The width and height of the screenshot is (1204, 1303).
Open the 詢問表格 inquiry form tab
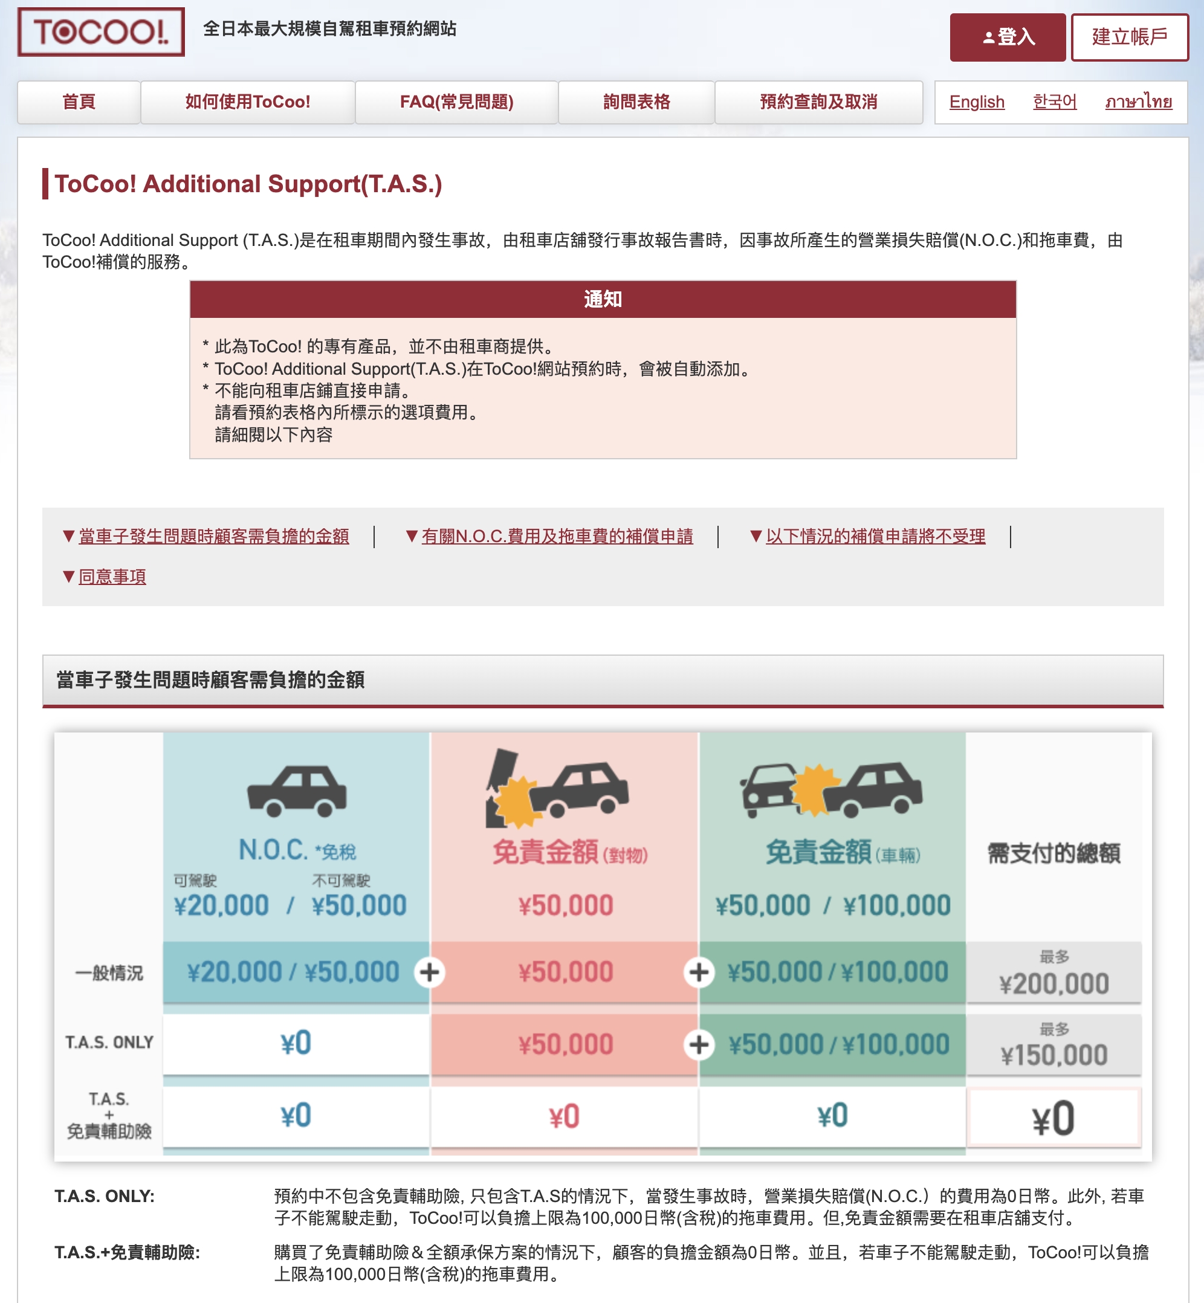pyautogui.click(x=636, y=102)
